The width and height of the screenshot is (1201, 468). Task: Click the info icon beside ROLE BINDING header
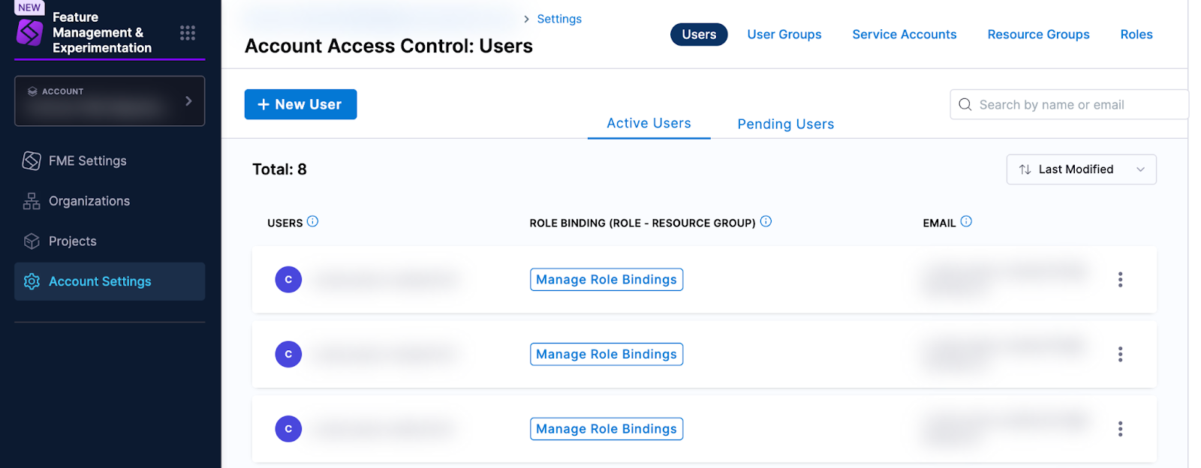tap(766, 221)
